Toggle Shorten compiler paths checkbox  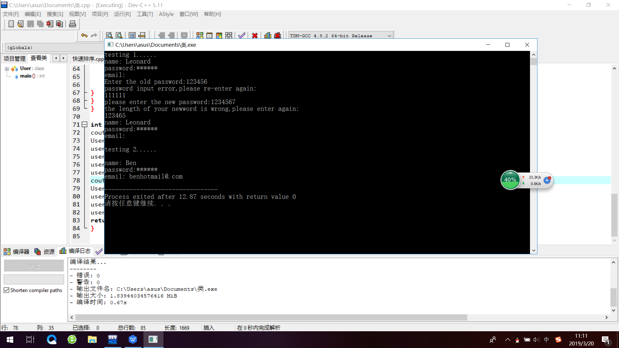coord(6,290)
